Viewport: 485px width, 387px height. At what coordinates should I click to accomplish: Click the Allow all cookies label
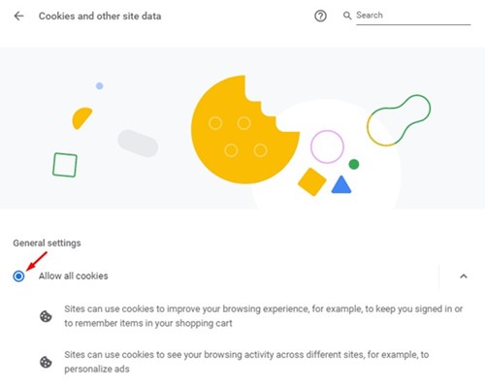(x=74, y=276)
